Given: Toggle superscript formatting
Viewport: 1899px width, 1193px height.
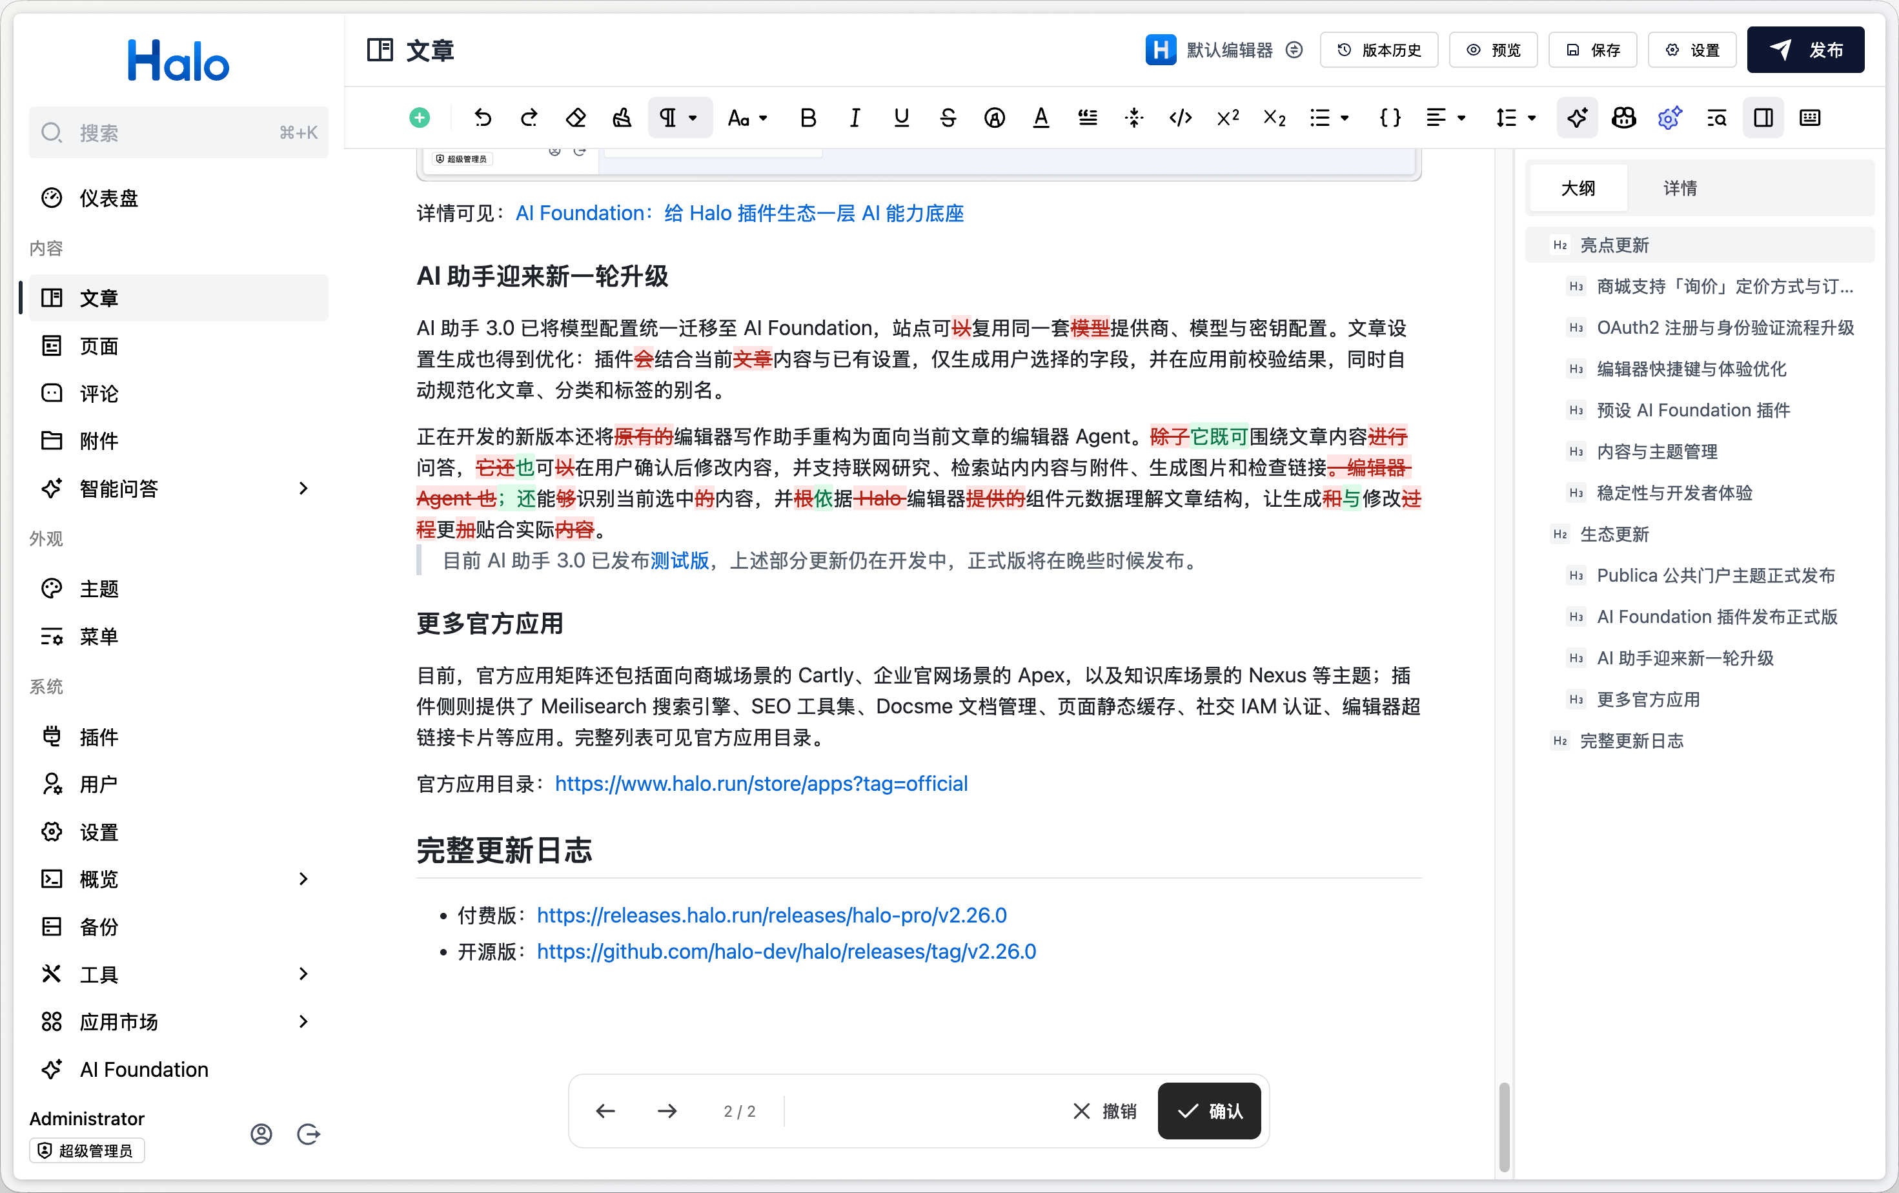Looking at the screenshot, I should pyautogui.click(x=1228, y=118).
